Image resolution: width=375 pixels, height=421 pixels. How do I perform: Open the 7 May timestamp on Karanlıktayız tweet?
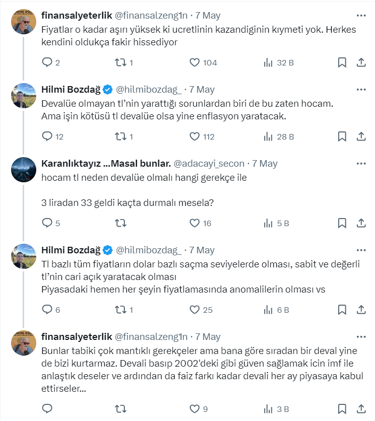point(265,164)
